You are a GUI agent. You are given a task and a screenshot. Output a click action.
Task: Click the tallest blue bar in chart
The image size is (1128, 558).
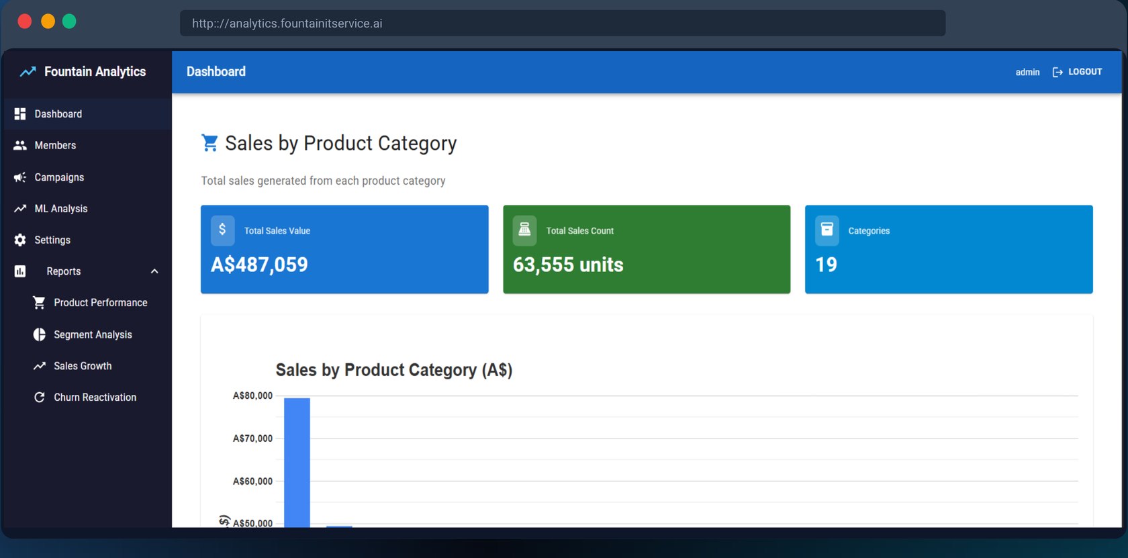coord(297,463)
